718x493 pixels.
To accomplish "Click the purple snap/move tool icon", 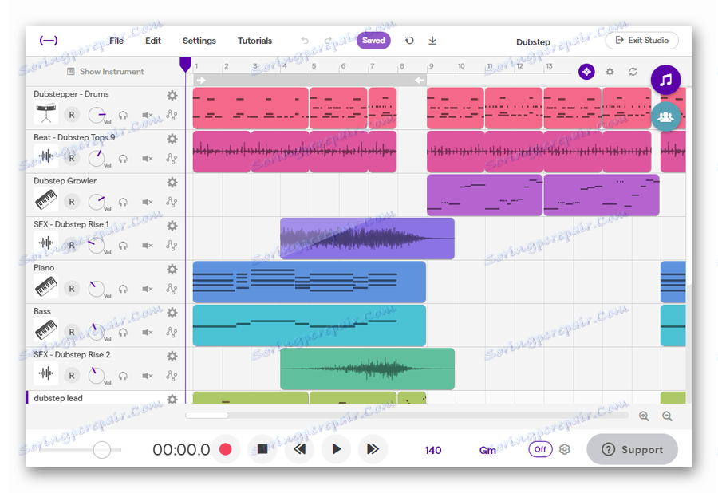I will pos(586,72).
